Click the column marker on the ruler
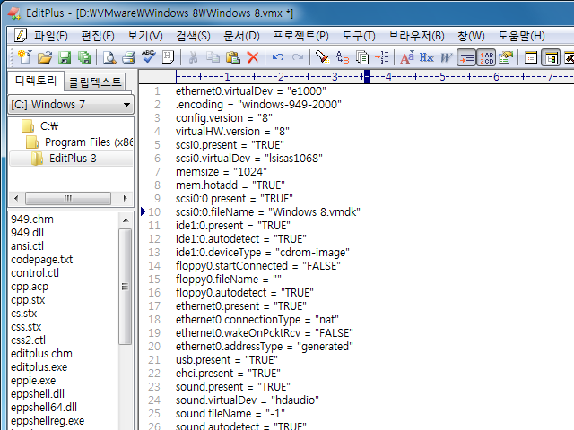 click(x=367, y=76)
